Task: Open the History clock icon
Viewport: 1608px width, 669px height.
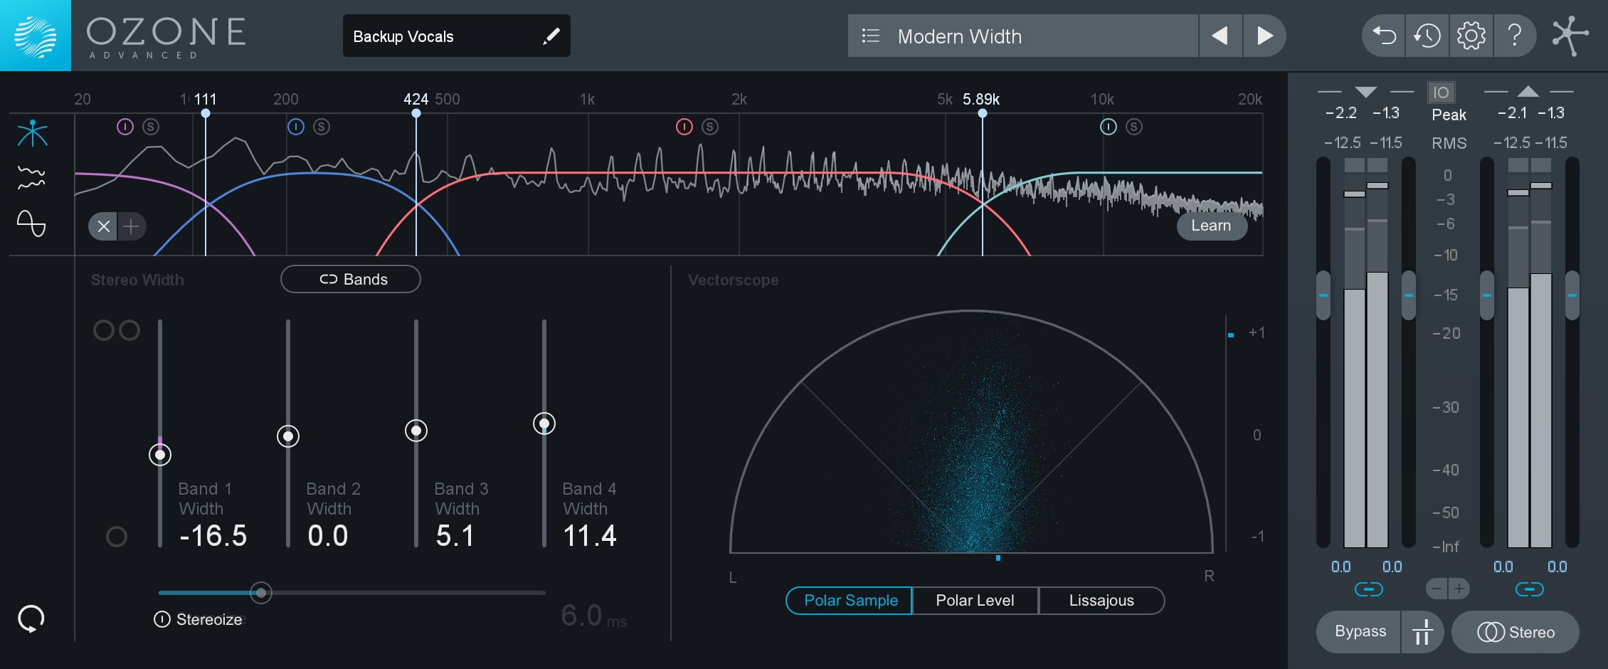Action: click(1427, 36)
